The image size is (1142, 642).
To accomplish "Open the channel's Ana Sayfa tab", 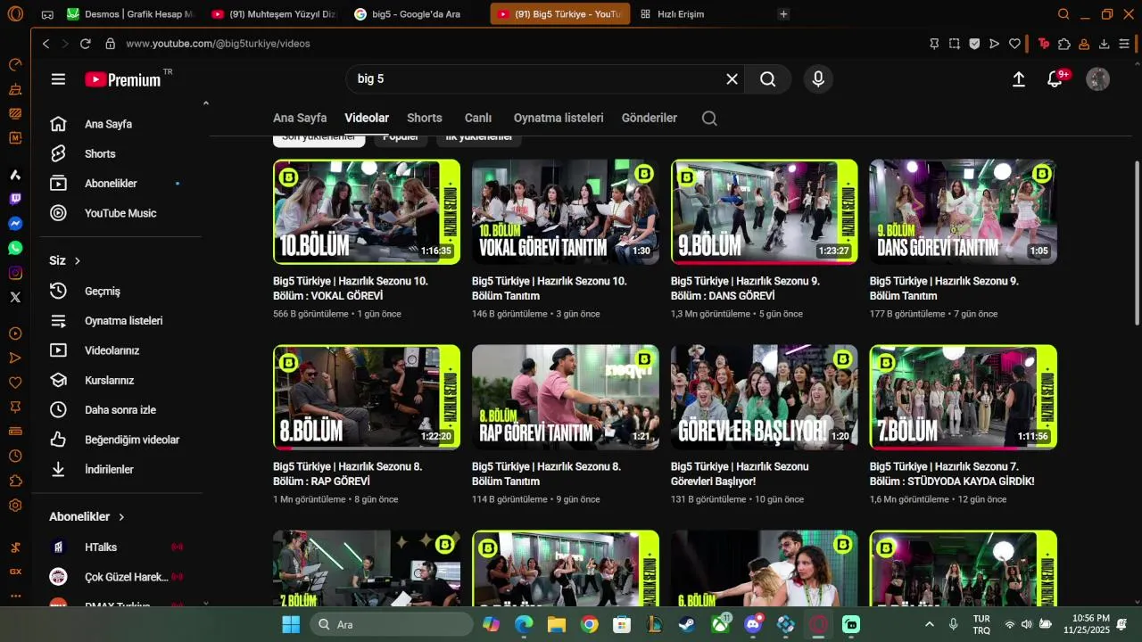I will pyautogui.click(x=300, y=119).
